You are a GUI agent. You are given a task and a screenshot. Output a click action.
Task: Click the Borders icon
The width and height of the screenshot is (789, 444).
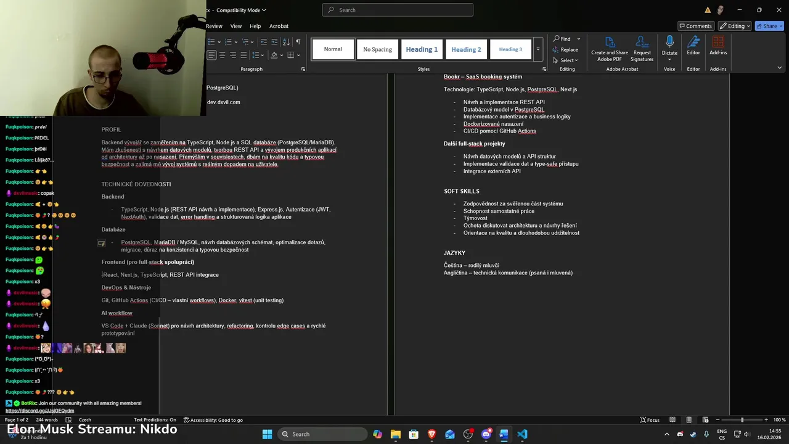click(x=291, y=55)
